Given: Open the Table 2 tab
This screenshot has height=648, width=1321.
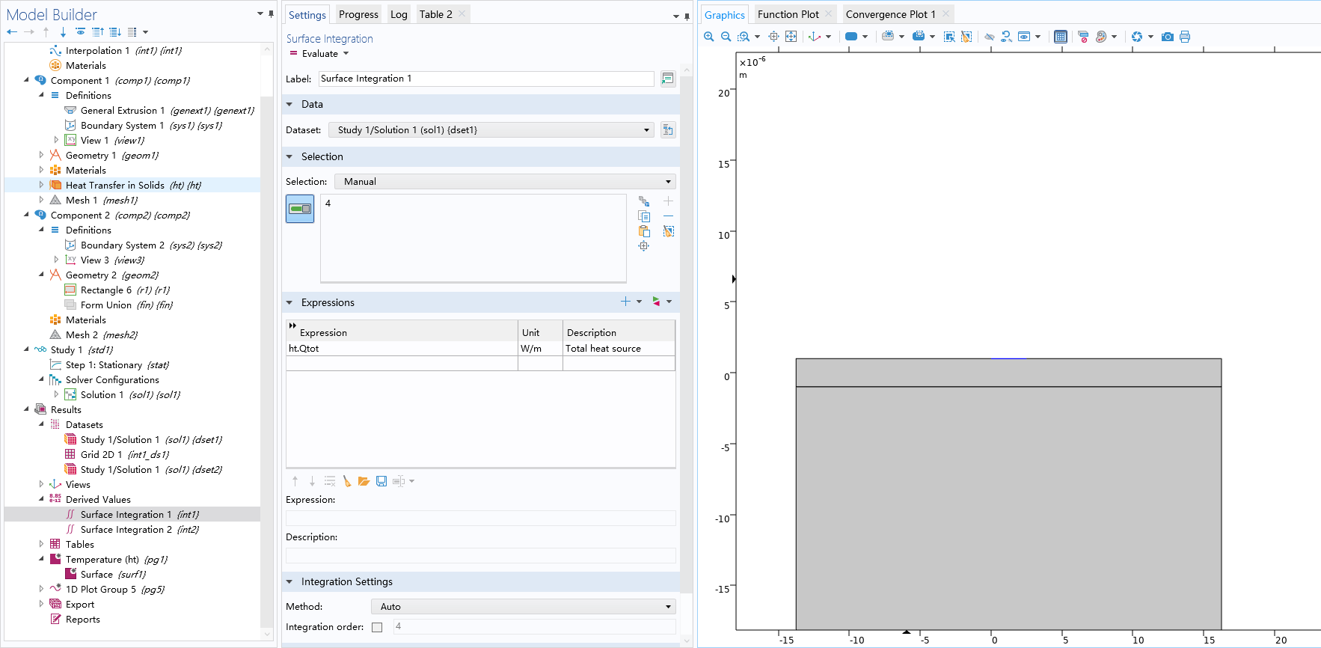Looking at the screenshot, I should [x=435, y=14].
